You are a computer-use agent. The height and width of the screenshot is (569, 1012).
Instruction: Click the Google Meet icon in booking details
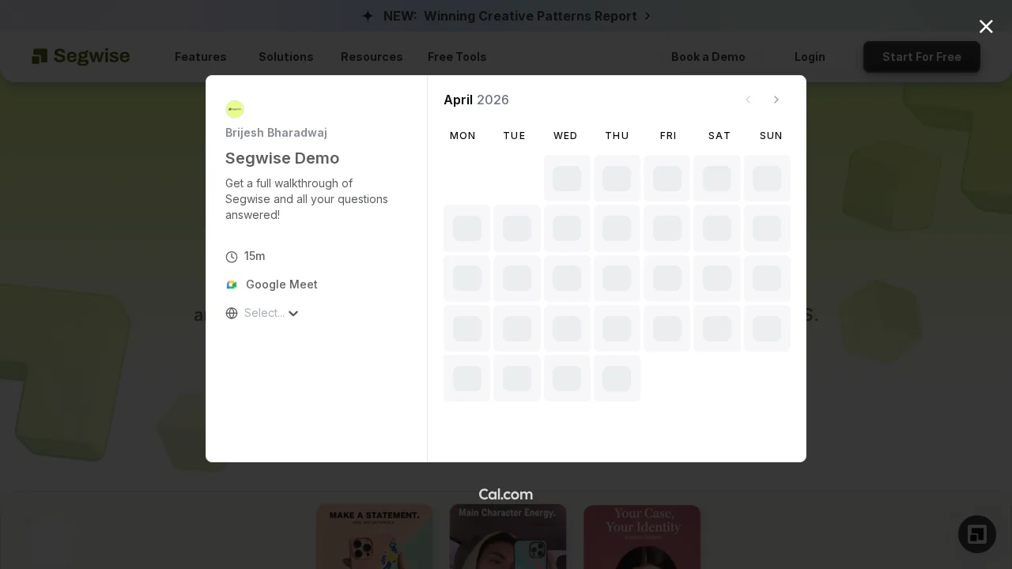[232, 284]
